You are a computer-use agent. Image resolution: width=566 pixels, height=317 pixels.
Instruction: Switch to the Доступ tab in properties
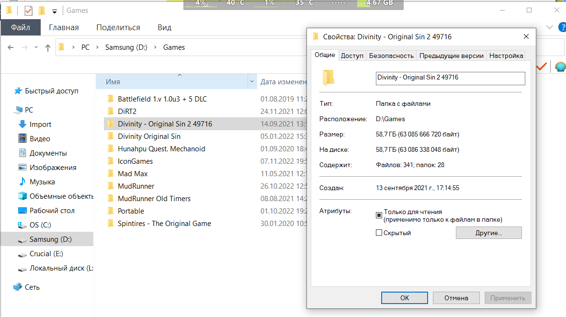[352, 56]
